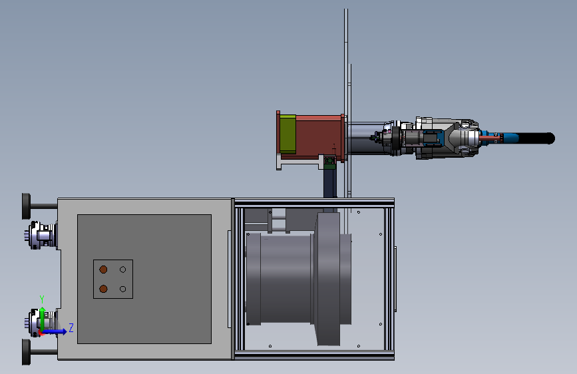
Task: Select the lower hollow circle on small panel
Action: click(123, 289)
